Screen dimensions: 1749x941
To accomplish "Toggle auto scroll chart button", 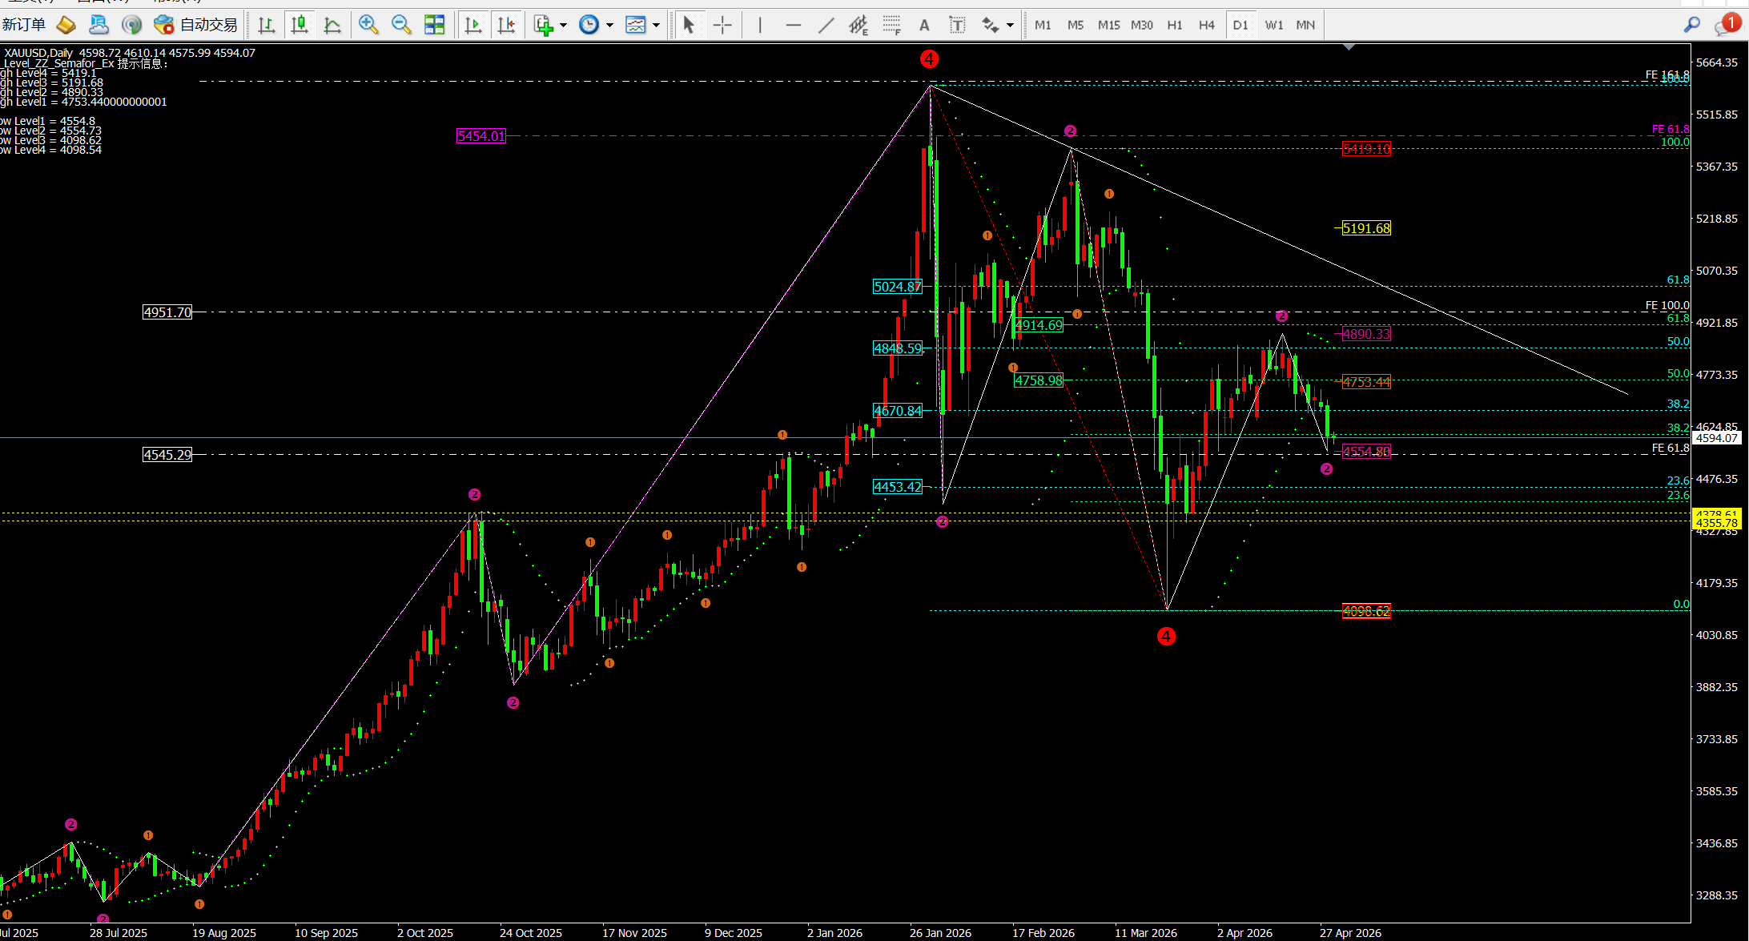I will coord(473,25).
